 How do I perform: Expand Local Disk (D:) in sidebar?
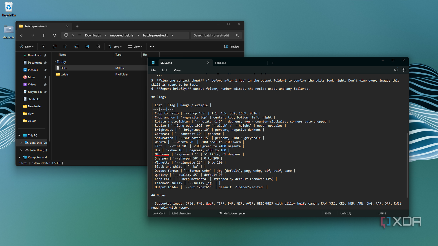click(x=21, y=150)
